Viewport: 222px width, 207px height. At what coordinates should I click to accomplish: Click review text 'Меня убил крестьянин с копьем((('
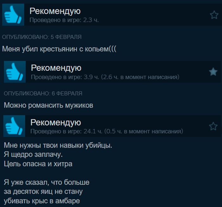coord(59,49)
